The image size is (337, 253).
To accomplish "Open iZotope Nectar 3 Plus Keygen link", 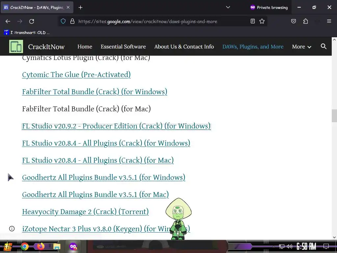I will (106, 229).
